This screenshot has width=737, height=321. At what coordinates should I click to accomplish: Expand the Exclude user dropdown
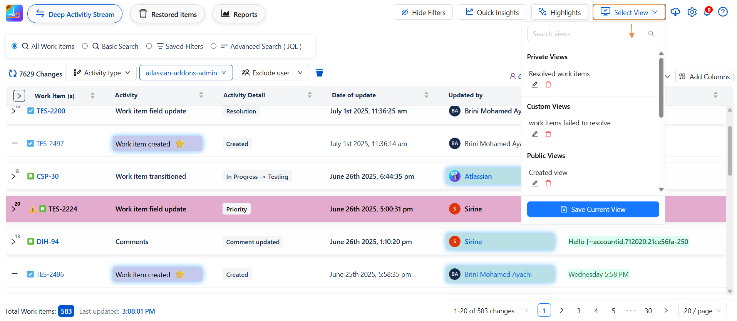(273, 73)
